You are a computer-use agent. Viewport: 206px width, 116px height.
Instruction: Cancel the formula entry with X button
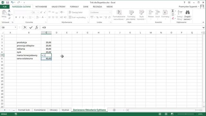[x=25, y=27]
